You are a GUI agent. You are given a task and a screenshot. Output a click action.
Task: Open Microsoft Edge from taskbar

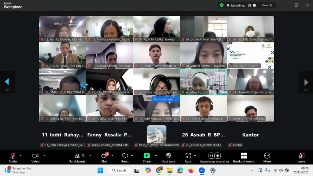(x=180, y=170)
